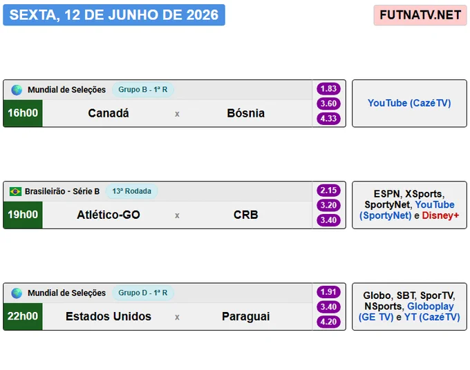The image size is (470, 370).
Task: Choose the 2.15 Atlético-GO odds badge
Action: click(x=328, y=191)
